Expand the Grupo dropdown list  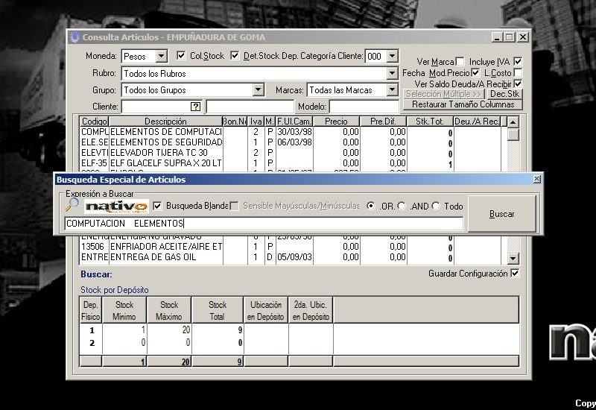pos(258,90)
